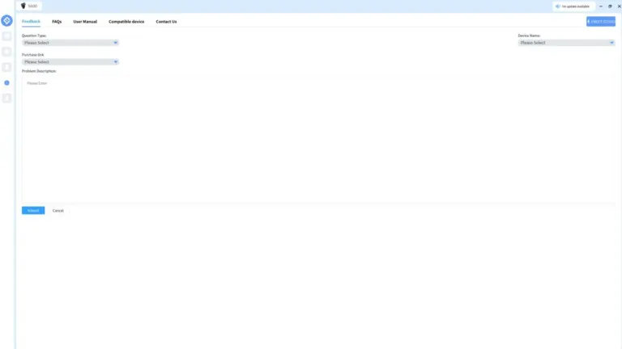622x349 pixels.
Task: Switch to the Contact Us tab
Action: click(x=166, y=22)
